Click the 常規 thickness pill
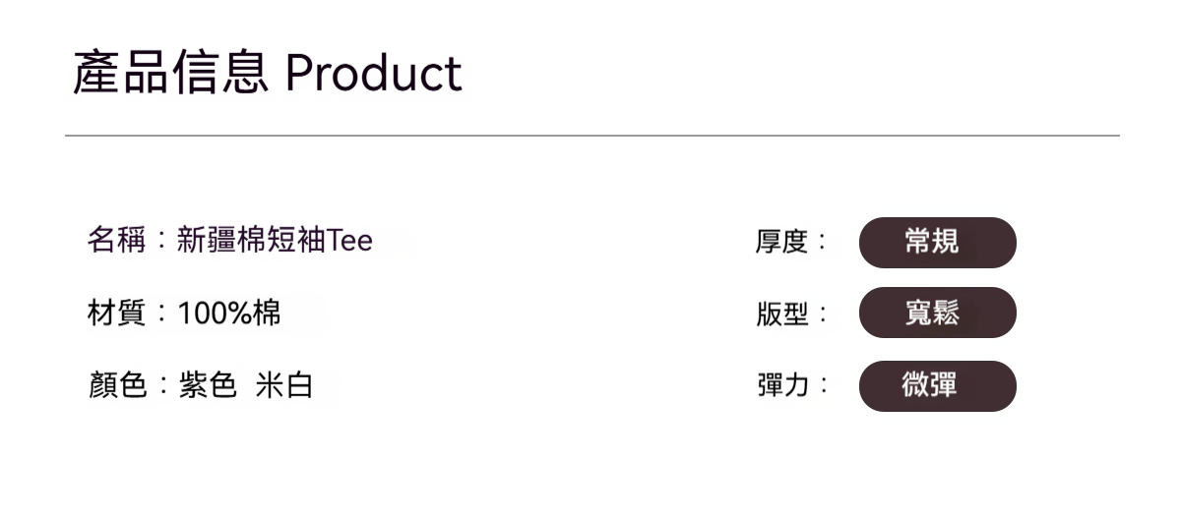This screenshot has height=516, width=1181. pos(937,242)
